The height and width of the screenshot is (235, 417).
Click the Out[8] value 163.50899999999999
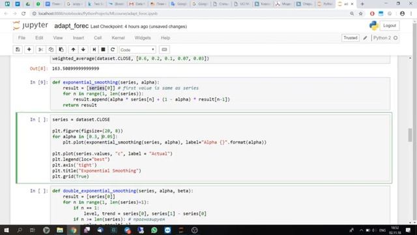point(76,69)
